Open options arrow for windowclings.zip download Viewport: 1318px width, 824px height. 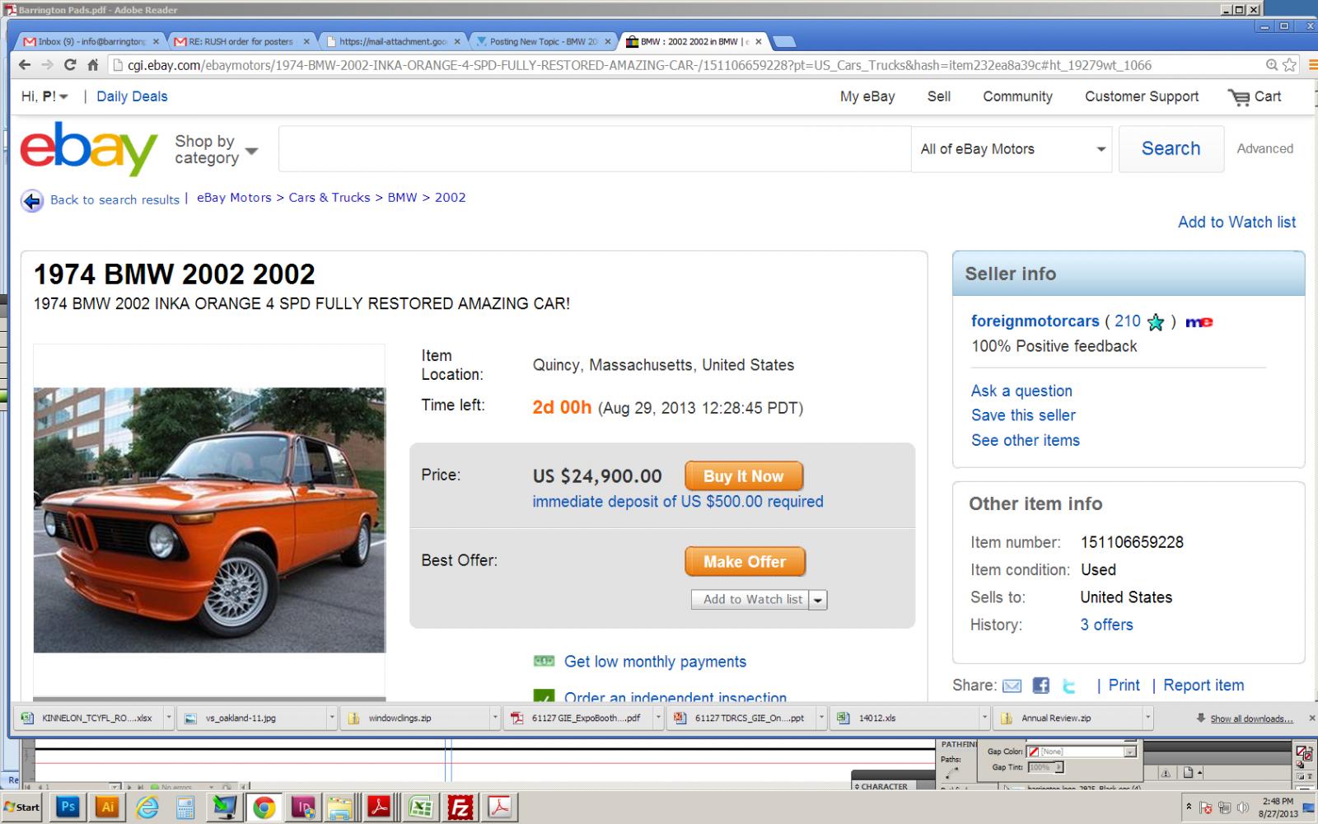click(x=495, y=718)
